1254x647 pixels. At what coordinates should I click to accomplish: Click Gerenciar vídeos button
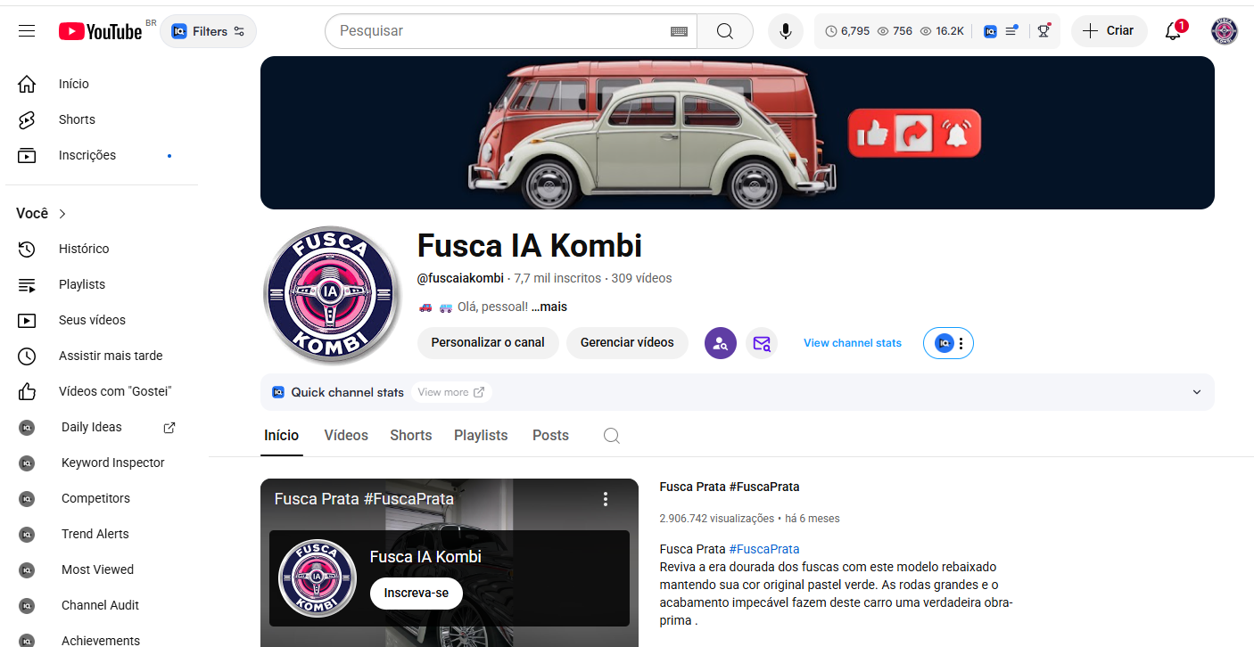click(x=627, y=342)
